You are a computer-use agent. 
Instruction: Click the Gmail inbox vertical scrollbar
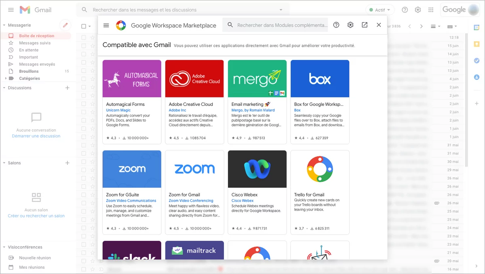pyautogui.click(x=466, y=100)
